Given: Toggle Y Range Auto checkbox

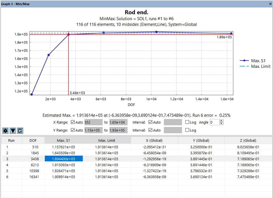Looking at the screenshot, I should pos(73,130).
